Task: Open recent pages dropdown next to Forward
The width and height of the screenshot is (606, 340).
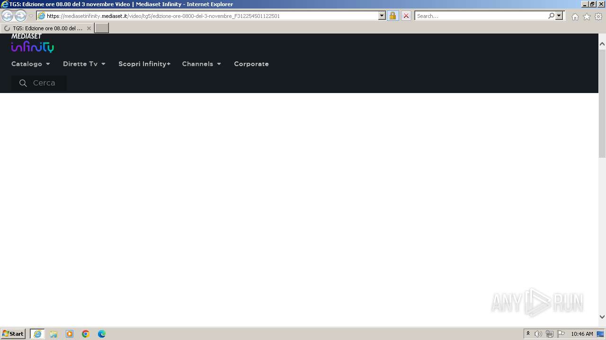Action: [x=31, y=16]
